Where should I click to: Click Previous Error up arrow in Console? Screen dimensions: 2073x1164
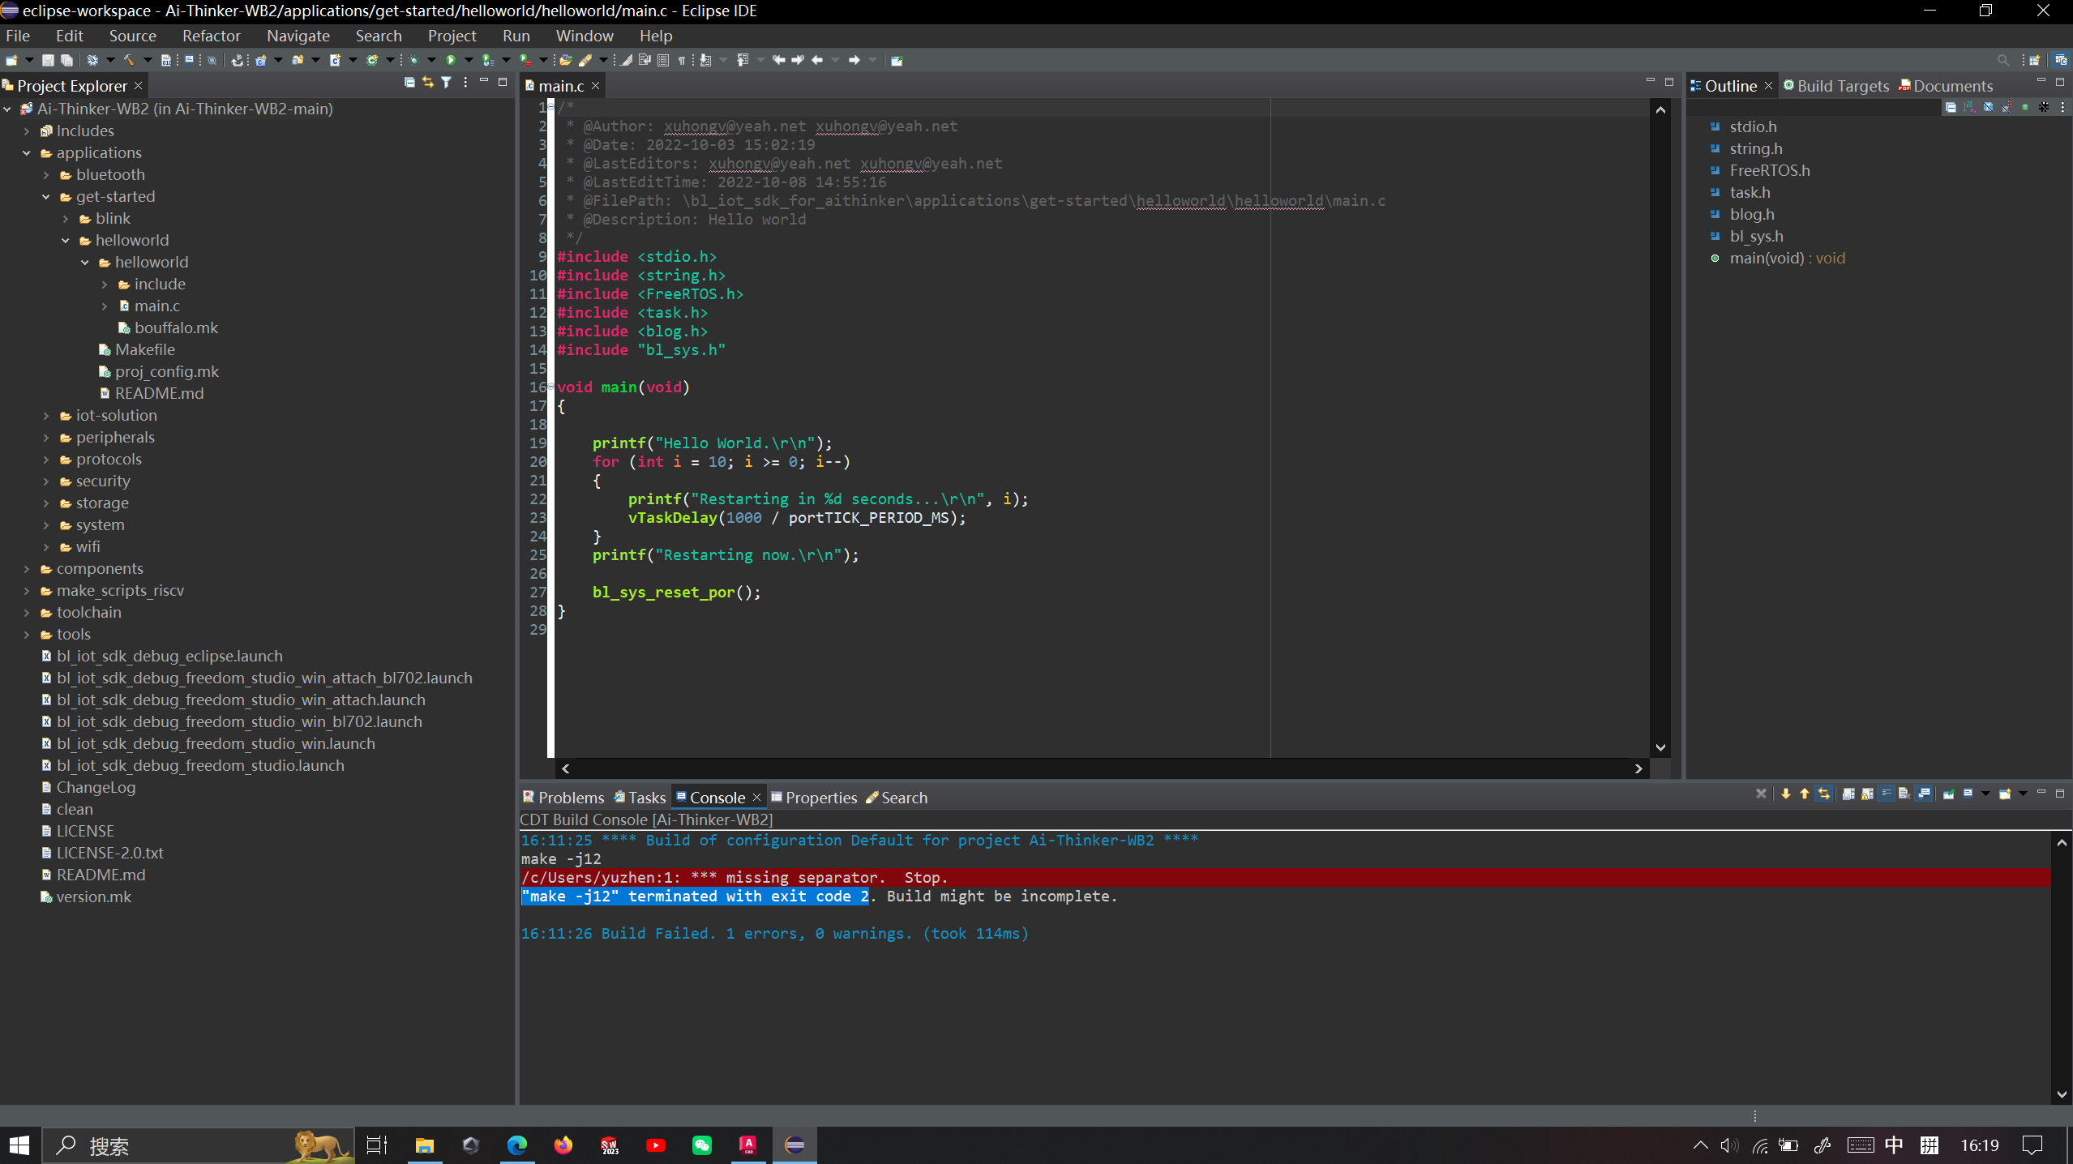[x=1805, y=794]
